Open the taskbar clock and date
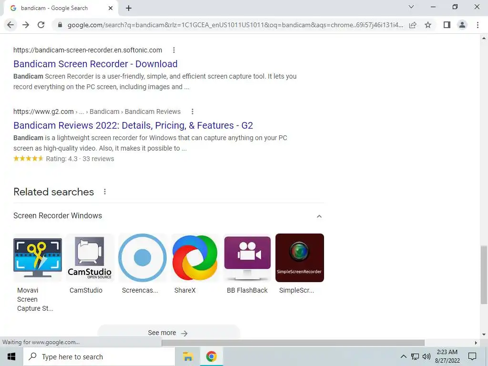The height and width of the screenshot is (366, 488). tap(447, 356)
